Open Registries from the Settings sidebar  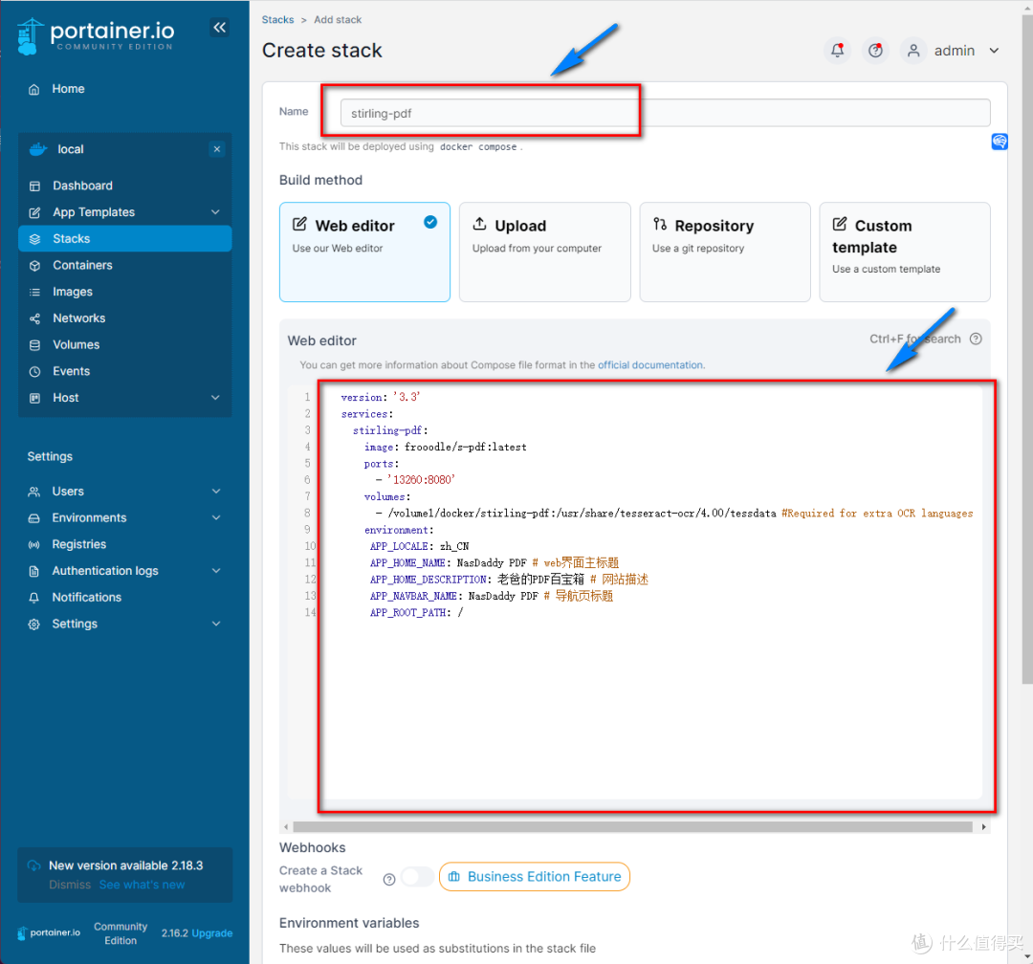[79, 544]
